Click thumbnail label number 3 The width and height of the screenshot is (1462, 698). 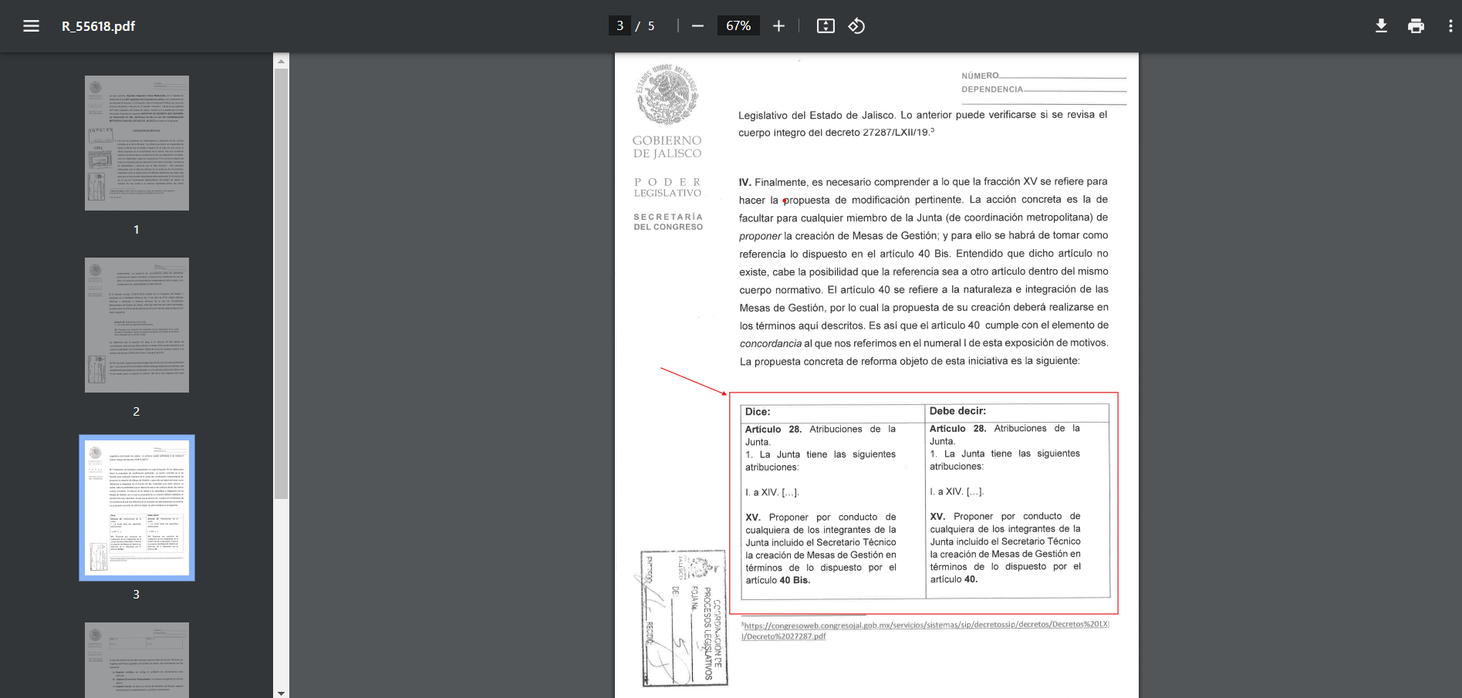point(137,594)
